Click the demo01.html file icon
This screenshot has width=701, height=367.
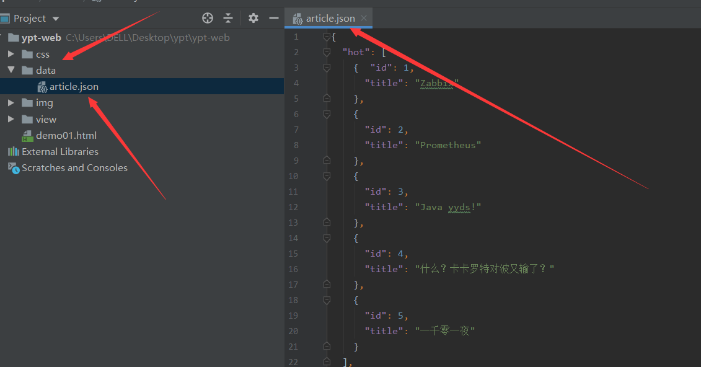pyautogui.click(x=28, y=136)
